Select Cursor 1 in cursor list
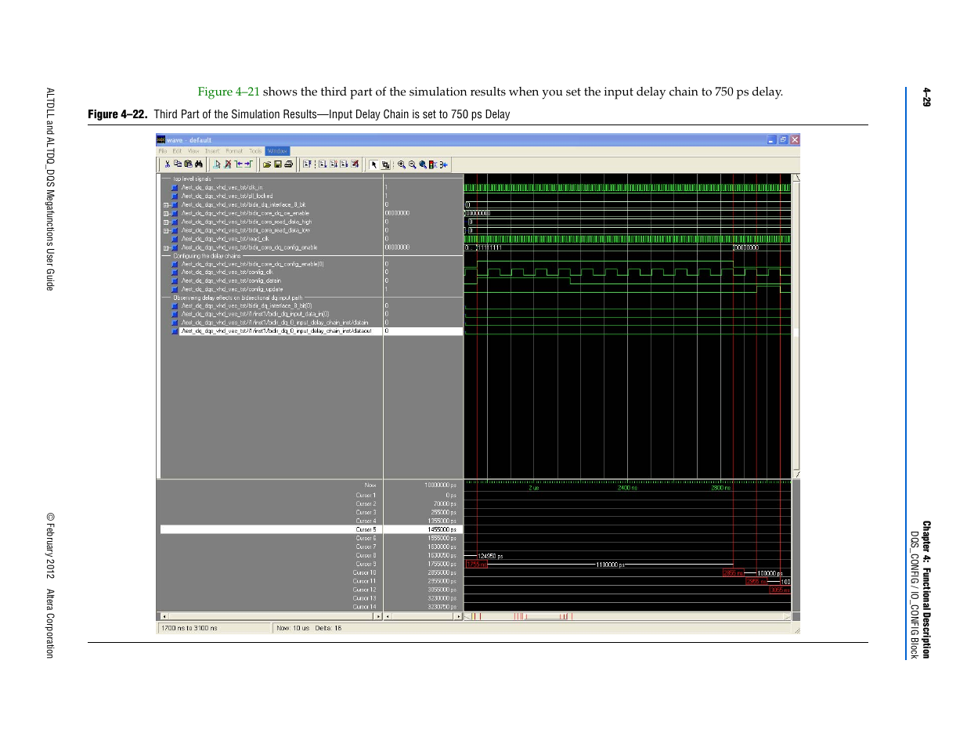 [x=366, y=496]
